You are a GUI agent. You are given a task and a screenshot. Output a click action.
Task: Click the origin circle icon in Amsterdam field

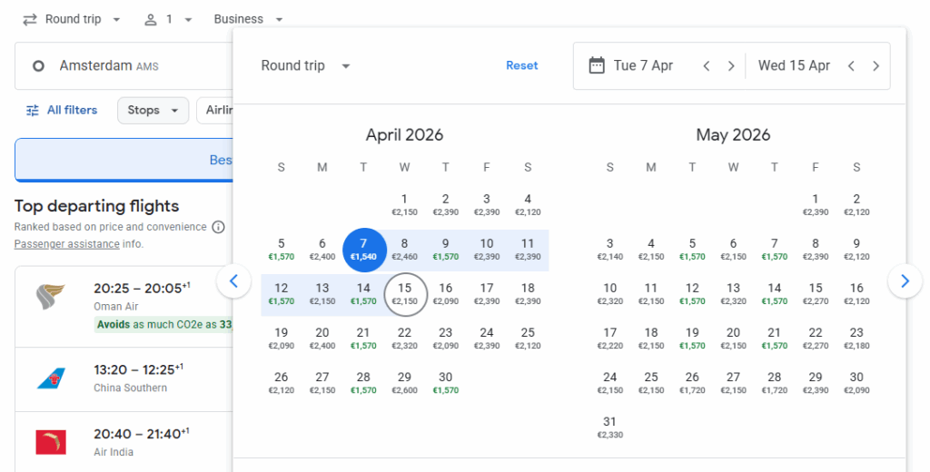point(38,66)
